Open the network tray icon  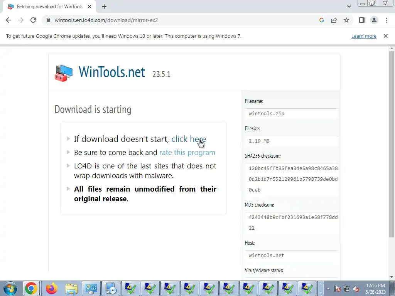tap(347, 289)
